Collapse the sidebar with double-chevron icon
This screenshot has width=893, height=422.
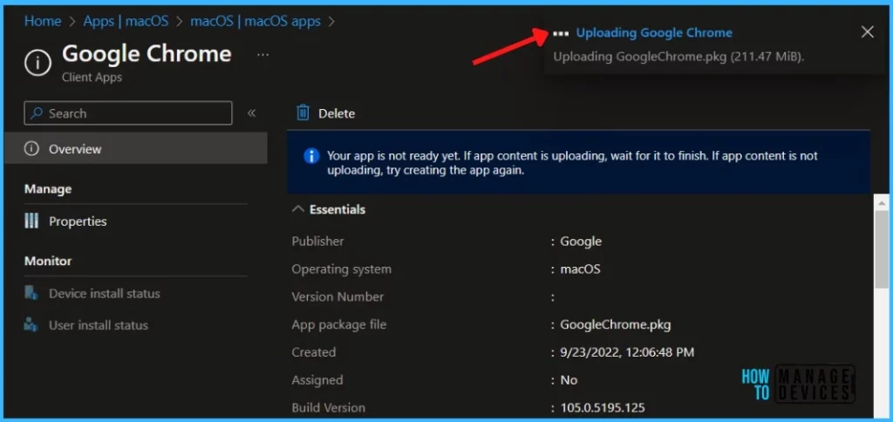(252, 112)
